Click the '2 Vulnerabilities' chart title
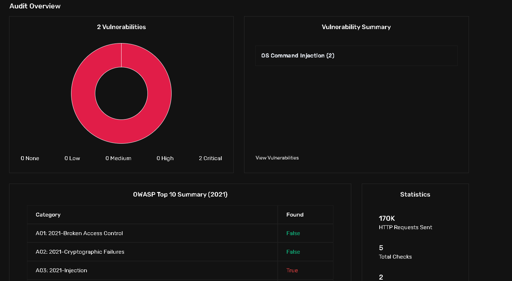Image resolution: width=512 pixels, height=281 pixels. (x=121, y=27)
